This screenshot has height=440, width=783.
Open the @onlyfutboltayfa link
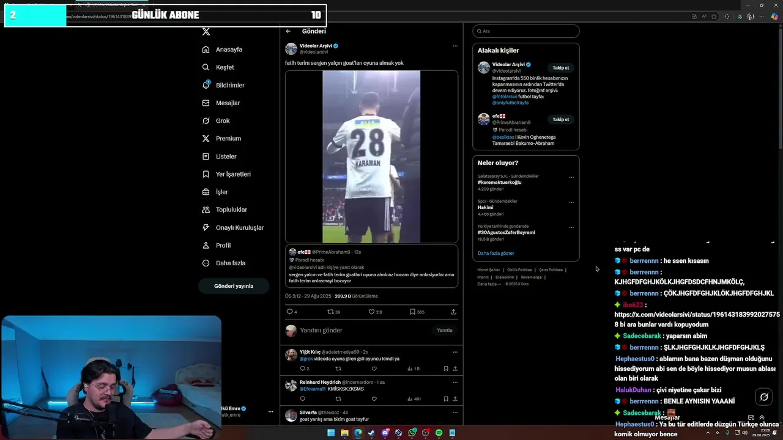point(510,103)
